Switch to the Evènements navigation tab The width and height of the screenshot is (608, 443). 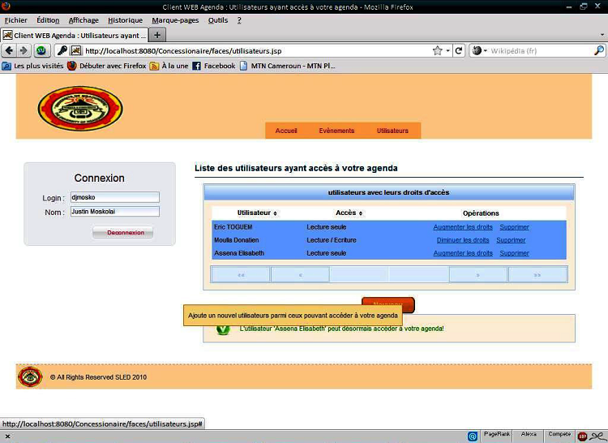click(x=336, y=131)
